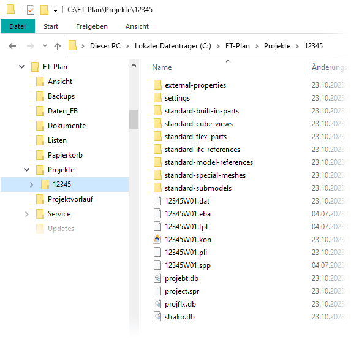The height and width of the screenshot is (339, 351).
Task: Expand the Service folder in tree
Action: click(26, 214)
